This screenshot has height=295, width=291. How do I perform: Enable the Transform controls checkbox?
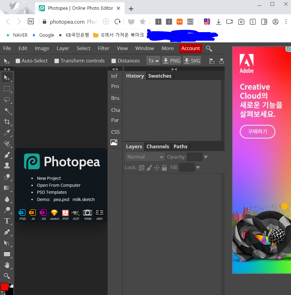click(x=57, y=61)
